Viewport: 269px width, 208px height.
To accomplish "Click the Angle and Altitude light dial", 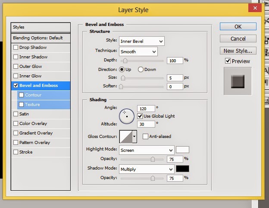I will coord(127,116).
